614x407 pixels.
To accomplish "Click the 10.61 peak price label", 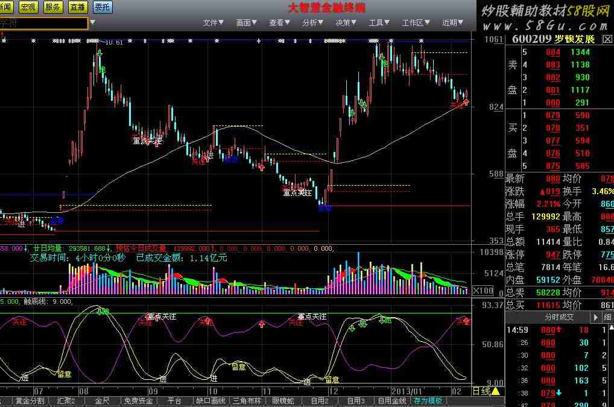I will 114,42.
